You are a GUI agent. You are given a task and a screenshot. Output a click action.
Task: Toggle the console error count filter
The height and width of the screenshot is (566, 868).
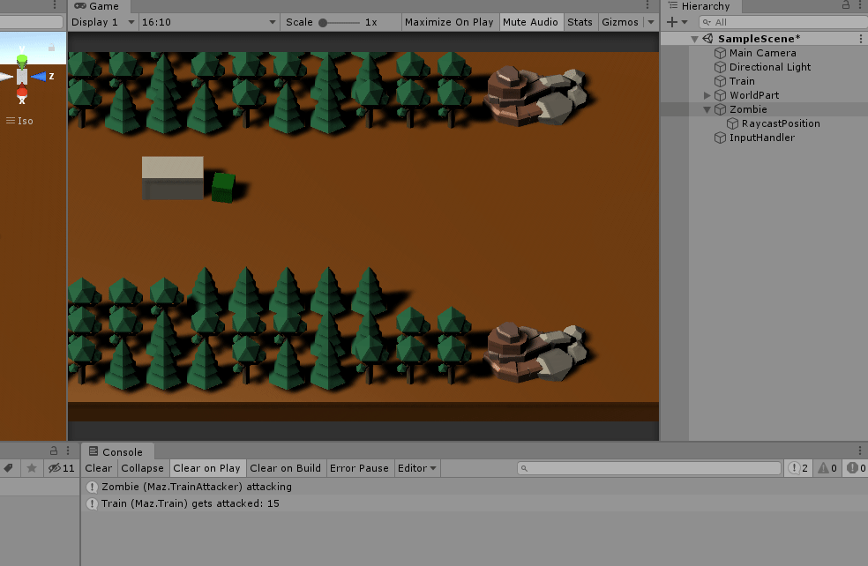pyautogui.click(x=856, y=468)
